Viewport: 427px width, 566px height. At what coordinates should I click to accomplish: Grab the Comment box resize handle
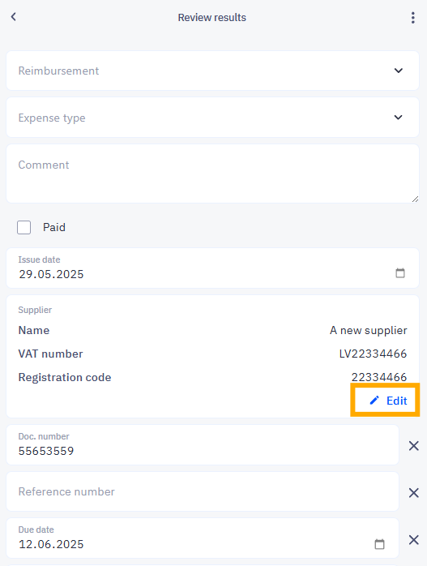(415, 199)
